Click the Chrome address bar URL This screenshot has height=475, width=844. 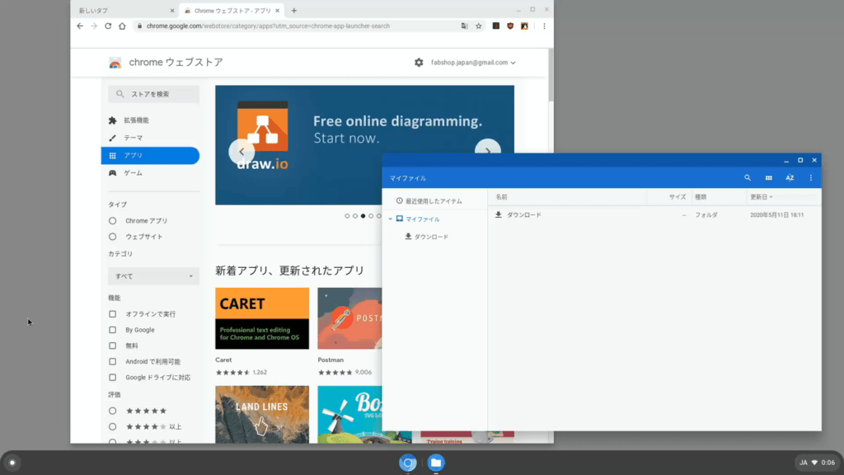tap(268, 26)
